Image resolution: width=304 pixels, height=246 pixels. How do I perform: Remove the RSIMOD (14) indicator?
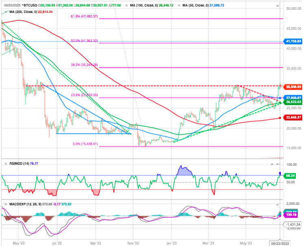(6, 163)
